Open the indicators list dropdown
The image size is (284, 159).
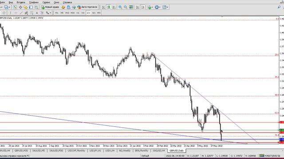(x=150, y=7)
